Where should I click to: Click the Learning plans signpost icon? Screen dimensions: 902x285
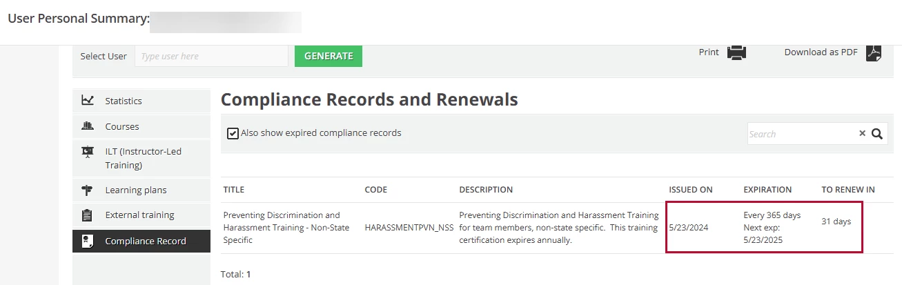pos(88,190)
